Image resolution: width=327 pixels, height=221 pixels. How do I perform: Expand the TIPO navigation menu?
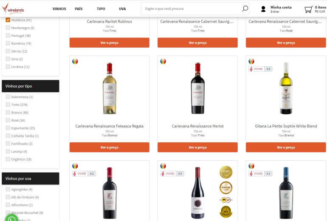(x=101, y=8)
